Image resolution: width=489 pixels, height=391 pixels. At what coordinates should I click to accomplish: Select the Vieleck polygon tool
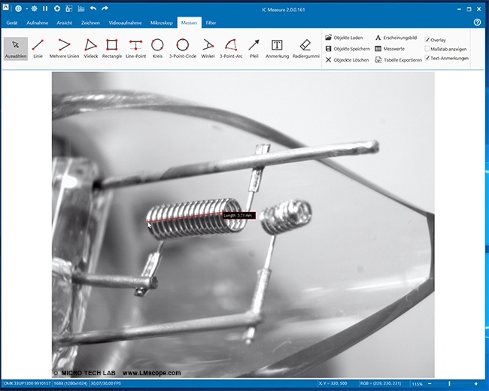90,48
